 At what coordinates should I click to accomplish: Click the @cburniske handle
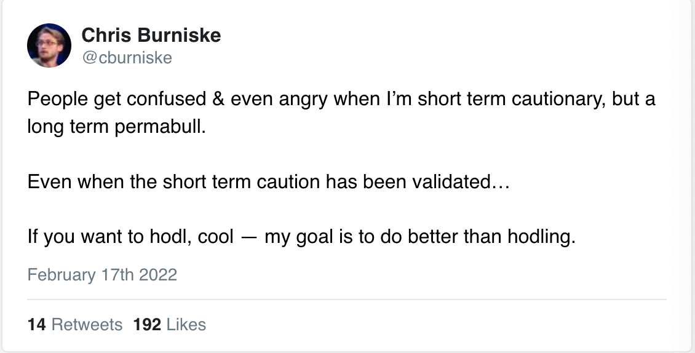(x=127, y=58)
